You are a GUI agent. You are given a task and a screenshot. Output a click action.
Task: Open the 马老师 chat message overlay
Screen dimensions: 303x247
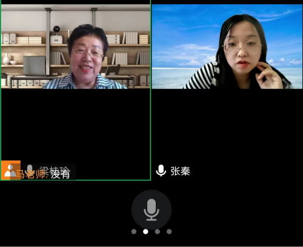tap(43, 174)
